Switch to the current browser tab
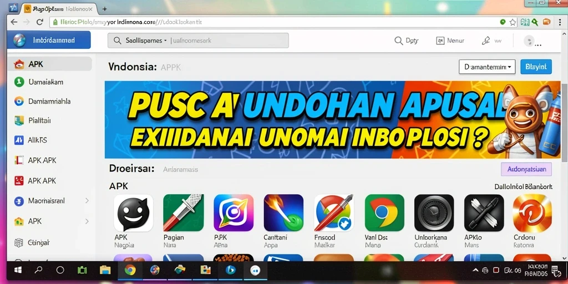This screenshot has width=568, height=284. point(58,9)
